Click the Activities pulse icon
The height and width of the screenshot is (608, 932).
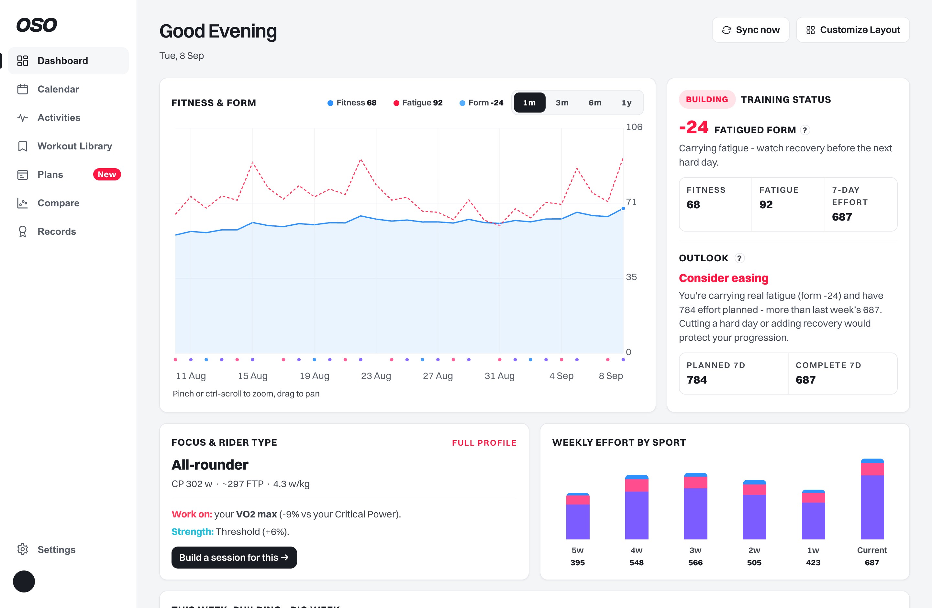click(x=23, y=118)
